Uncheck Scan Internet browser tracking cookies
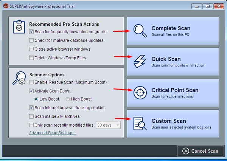Viewport: 227px width, 161px height. (x=31, y=108)
